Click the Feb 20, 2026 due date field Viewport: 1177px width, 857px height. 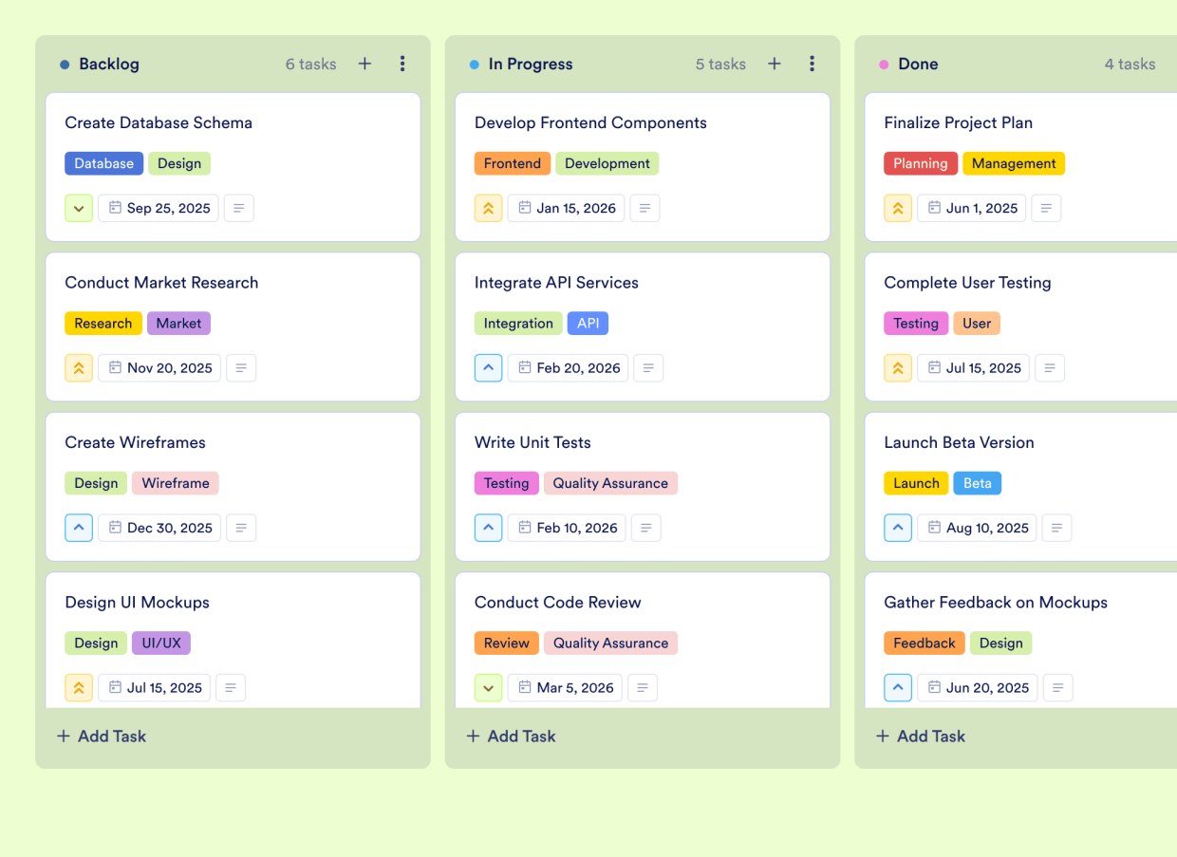click(x=568, y=367)
